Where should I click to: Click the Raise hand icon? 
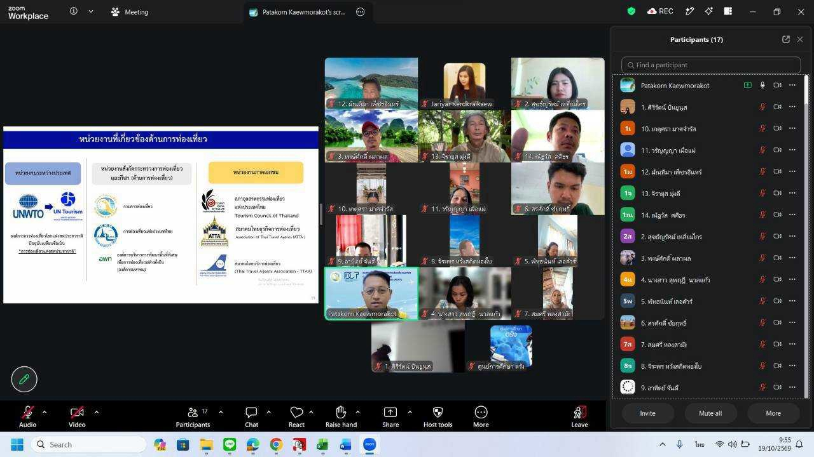(x=341, y=413)
